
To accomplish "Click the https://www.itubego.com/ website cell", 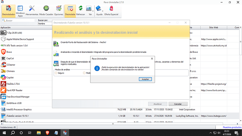I will click(214, 116).
